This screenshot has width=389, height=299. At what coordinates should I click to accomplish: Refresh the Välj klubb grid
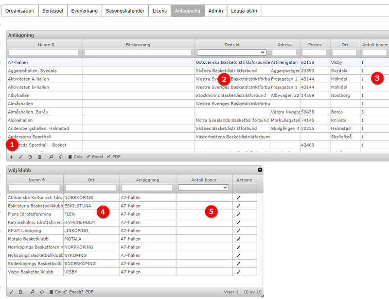pyautogui.click(x=42, y=292)
